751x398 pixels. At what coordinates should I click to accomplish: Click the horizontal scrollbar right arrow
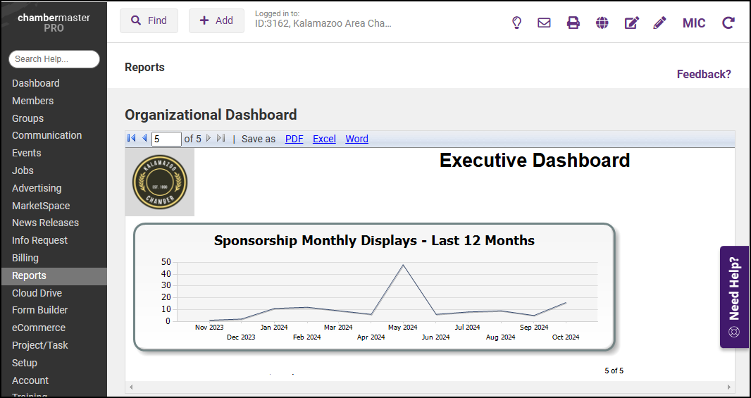(x=728, y=387)
